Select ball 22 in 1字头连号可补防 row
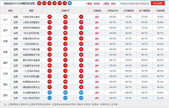The image size is (169, 108). pos(81,33)
